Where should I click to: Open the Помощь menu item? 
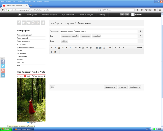click(x=102, y=15)
